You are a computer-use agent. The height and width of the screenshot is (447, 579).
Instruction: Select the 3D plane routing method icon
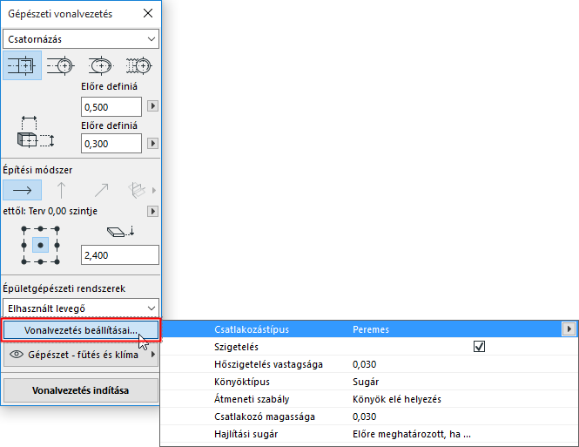click(137, 190)
